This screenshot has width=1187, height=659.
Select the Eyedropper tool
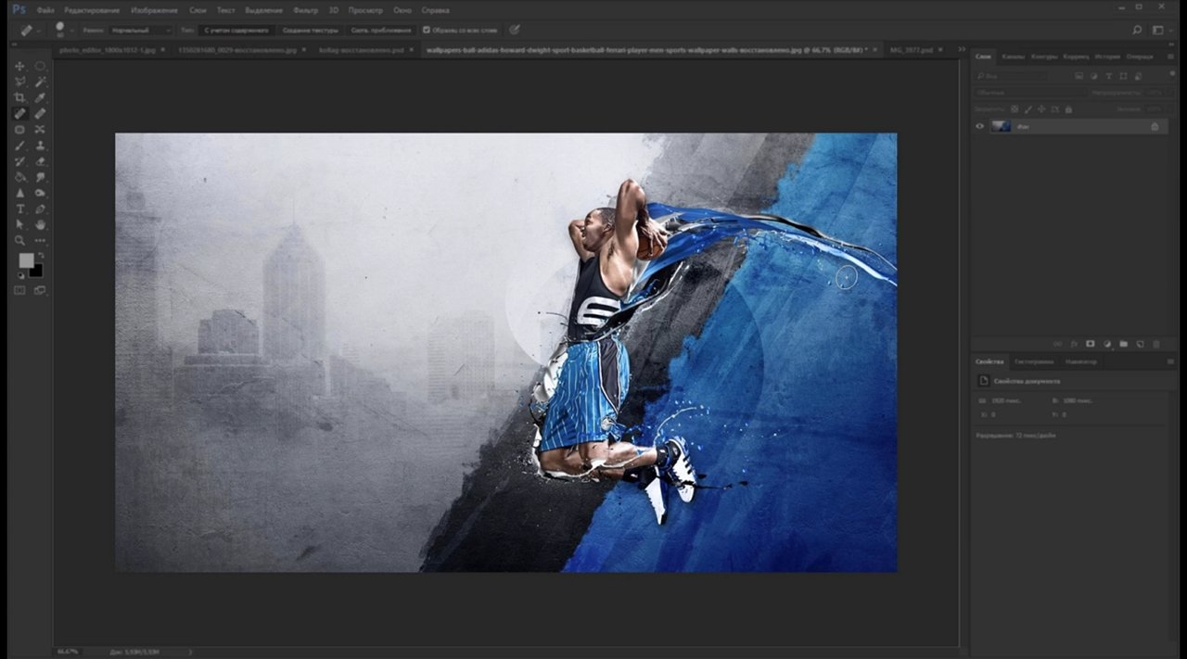pos(40,97)
